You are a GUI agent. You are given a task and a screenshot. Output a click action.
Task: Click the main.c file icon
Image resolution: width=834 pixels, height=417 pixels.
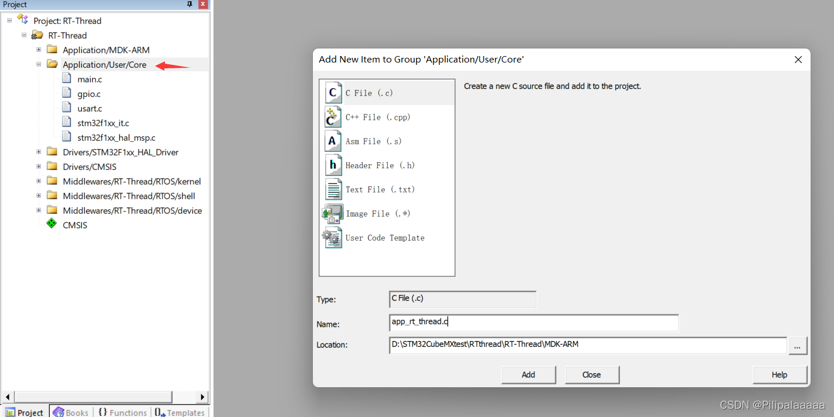pyautogui.click(x=67, y=79)
